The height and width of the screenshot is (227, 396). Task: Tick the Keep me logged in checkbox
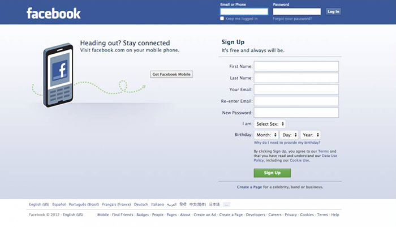[222, 19]
